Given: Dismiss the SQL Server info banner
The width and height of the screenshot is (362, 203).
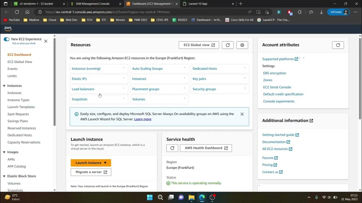Looking at the screenshot, I should click(242, 114).
